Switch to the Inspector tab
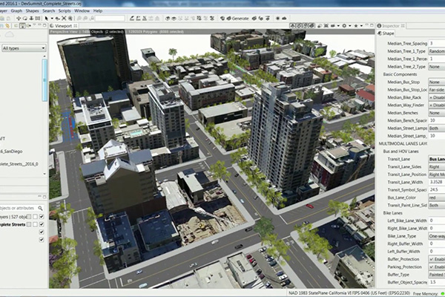The height and width of the screenshot is (297, 445). coord(391,26)
